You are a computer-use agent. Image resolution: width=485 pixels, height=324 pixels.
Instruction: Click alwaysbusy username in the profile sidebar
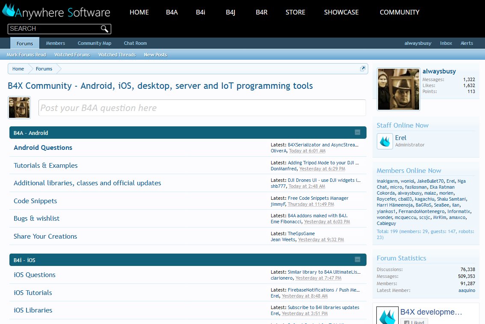click(439, 71)
